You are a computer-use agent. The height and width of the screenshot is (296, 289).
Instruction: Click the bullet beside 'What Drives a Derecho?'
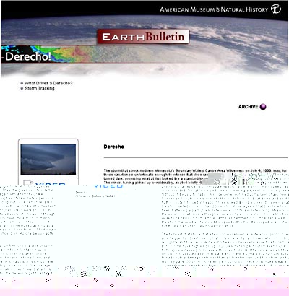click(22, 83)
